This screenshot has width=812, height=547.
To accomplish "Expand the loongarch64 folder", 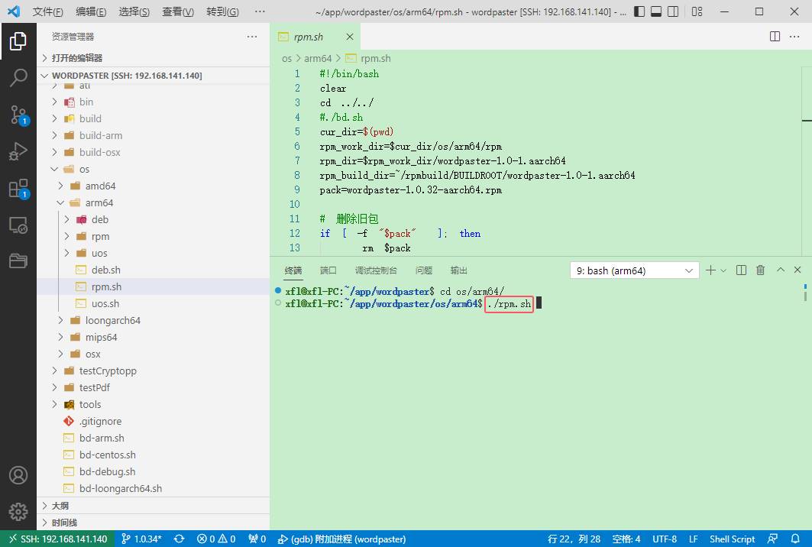I will point(112,320).
